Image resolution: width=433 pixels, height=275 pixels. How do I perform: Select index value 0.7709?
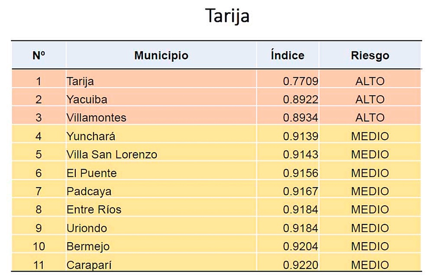click(301, 81)
